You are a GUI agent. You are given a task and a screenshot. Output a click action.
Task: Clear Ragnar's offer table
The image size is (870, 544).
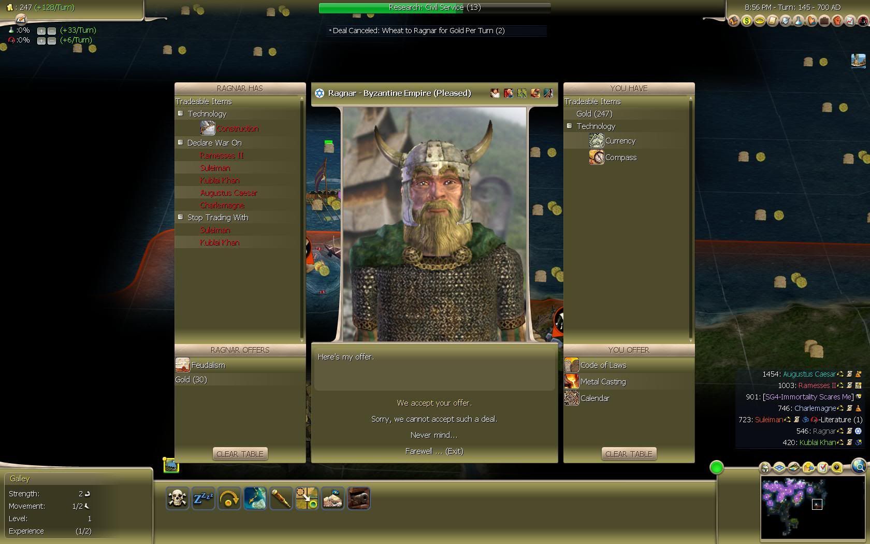240,454
